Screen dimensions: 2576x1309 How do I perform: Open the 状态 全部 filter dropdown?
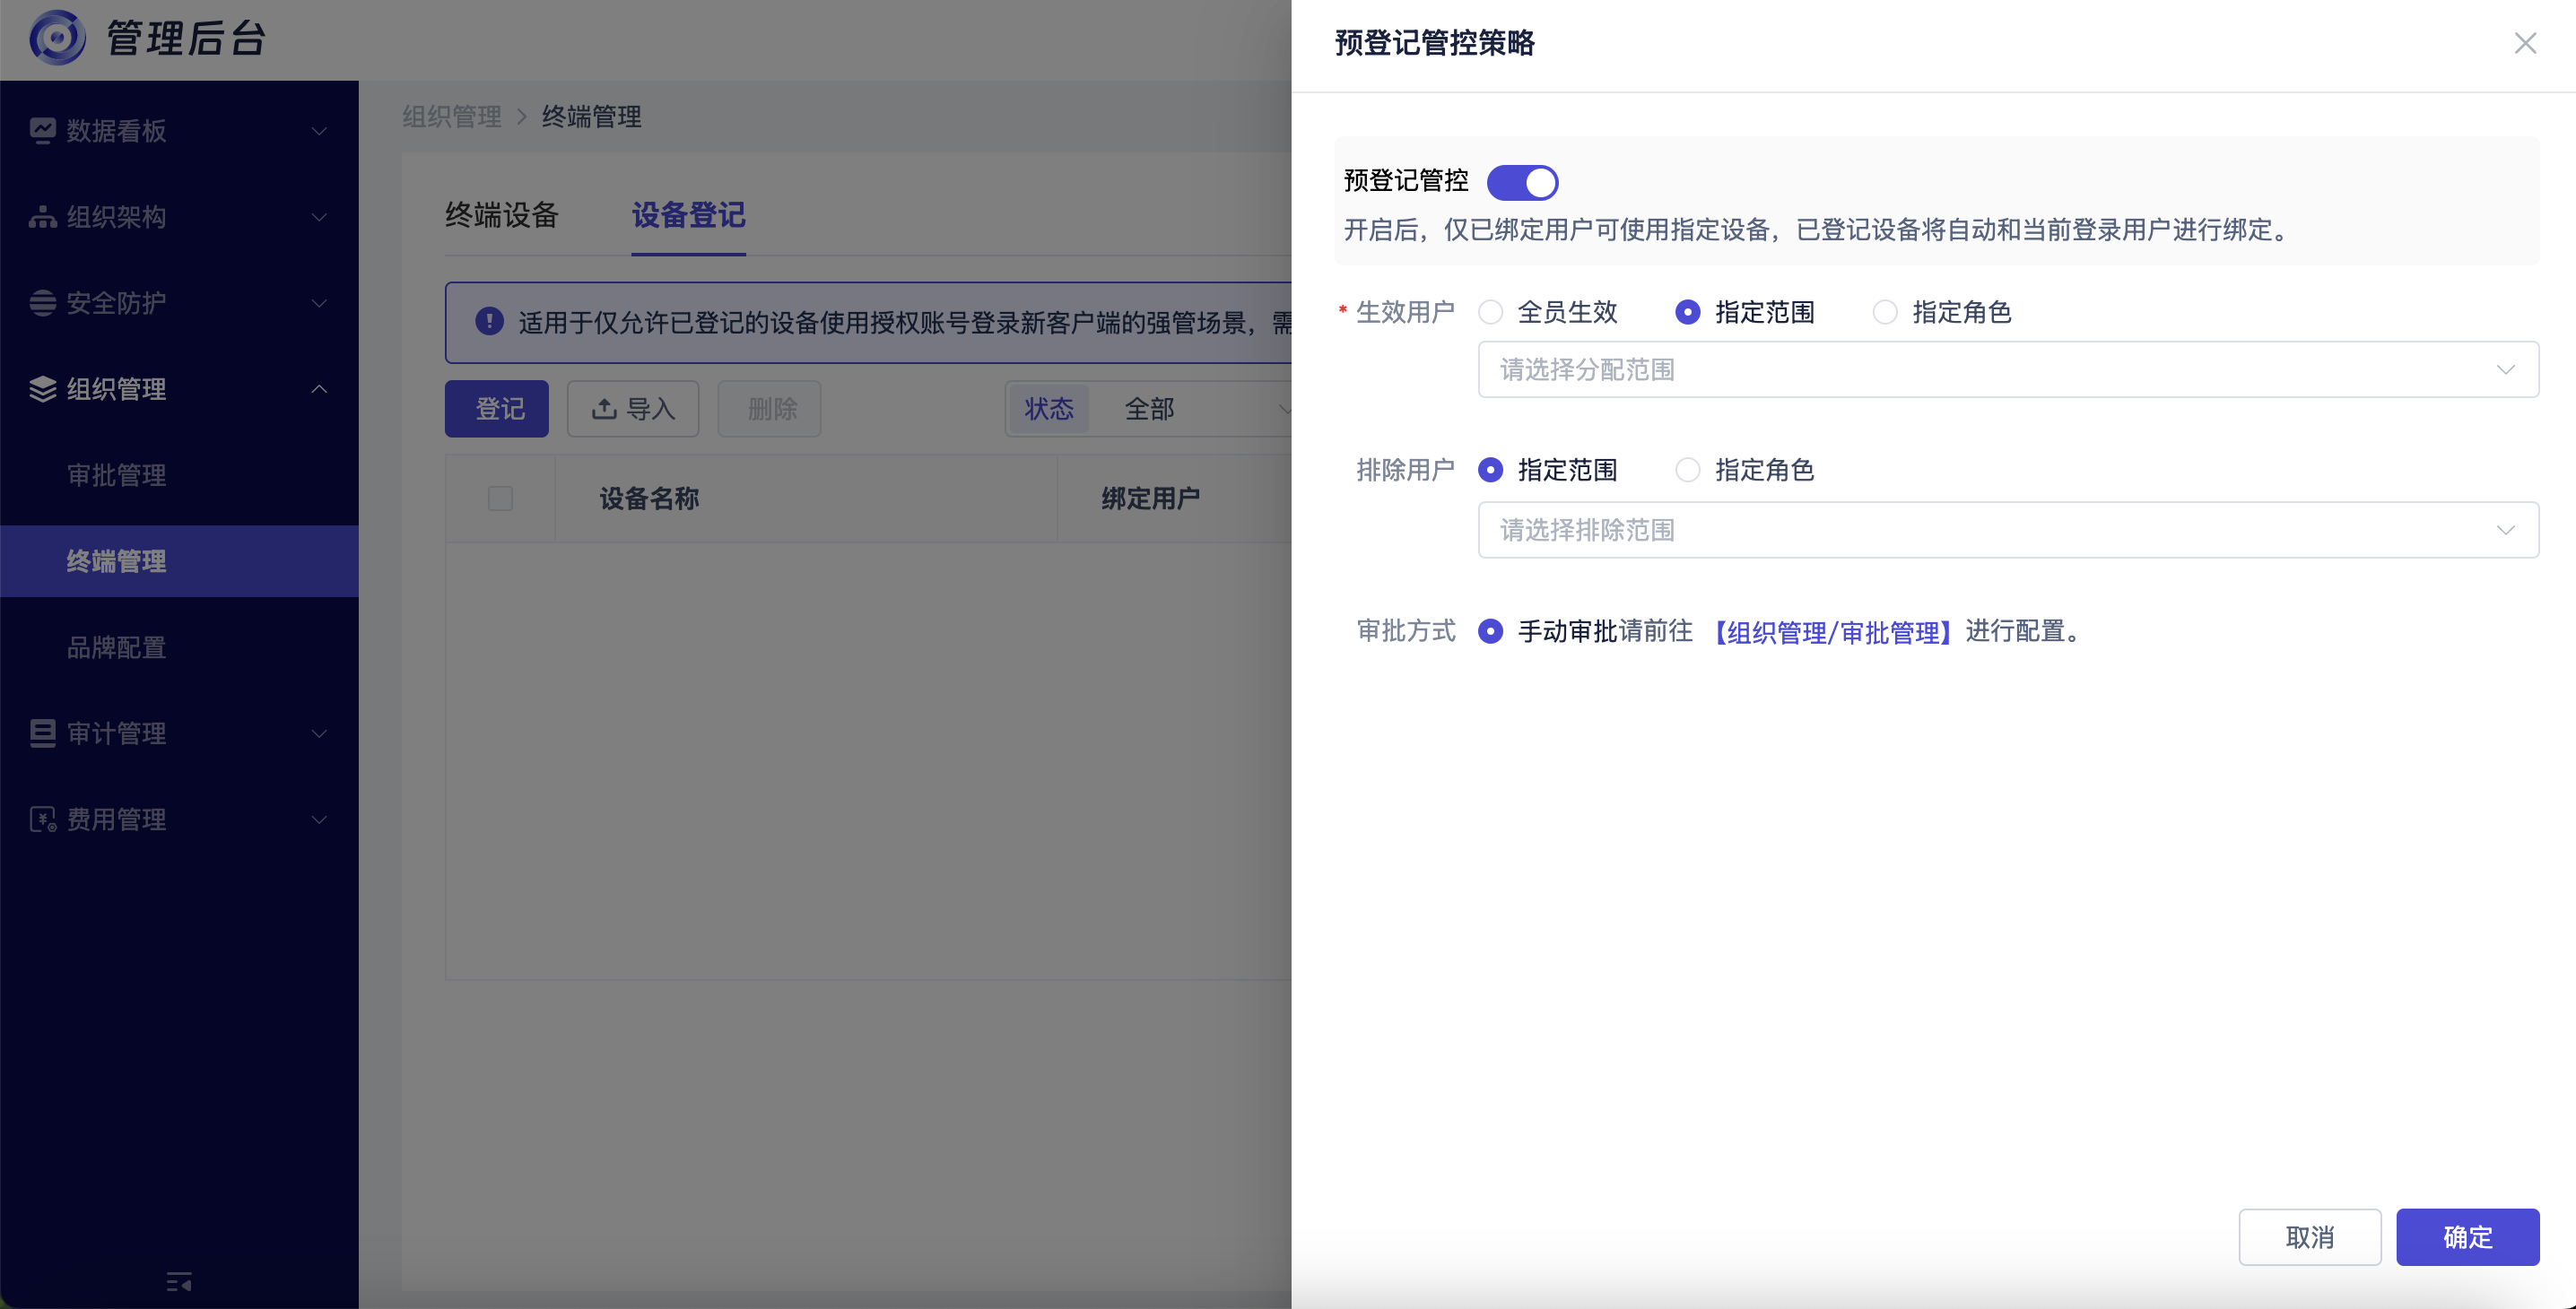pyautogui.click(x=1150, y=409)
